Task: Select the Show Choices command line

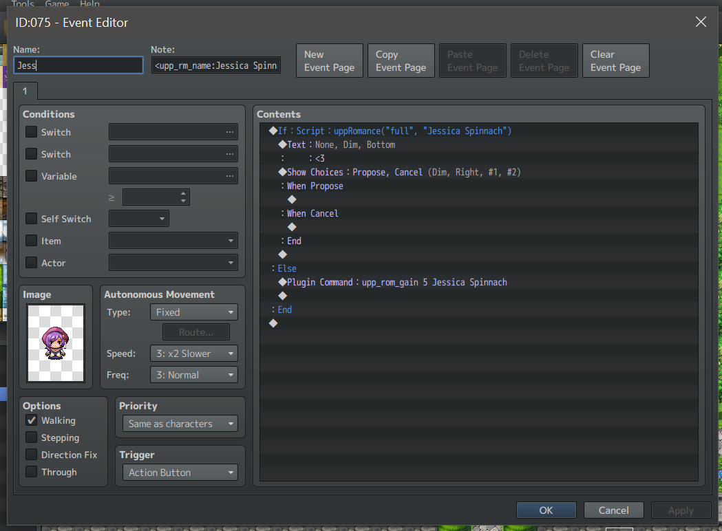Action: 478,172
